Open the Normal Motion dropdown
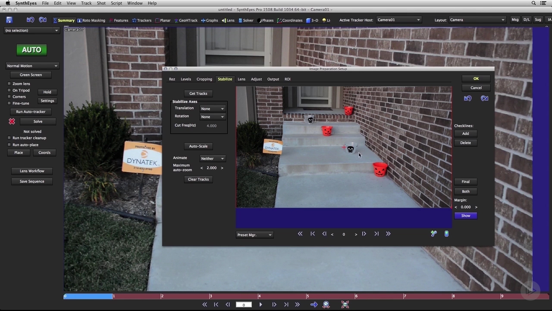This screenshot has height=311, width=552. coord(32,66)
